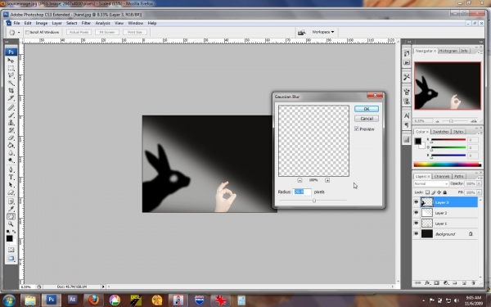Zoom out the Gaussian Blur preview
Image resolution: width=491 pixels, height=307 pixels.
click(300, 180)
